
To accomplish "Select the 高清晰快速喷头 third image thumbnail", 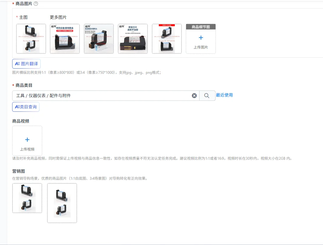I will click(x=99, y=39).
